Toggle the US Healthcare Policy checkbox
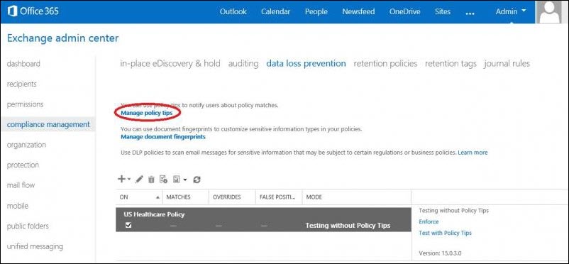Image resolution: width=569 pixels, height=264 pixels. pos(128,225)
